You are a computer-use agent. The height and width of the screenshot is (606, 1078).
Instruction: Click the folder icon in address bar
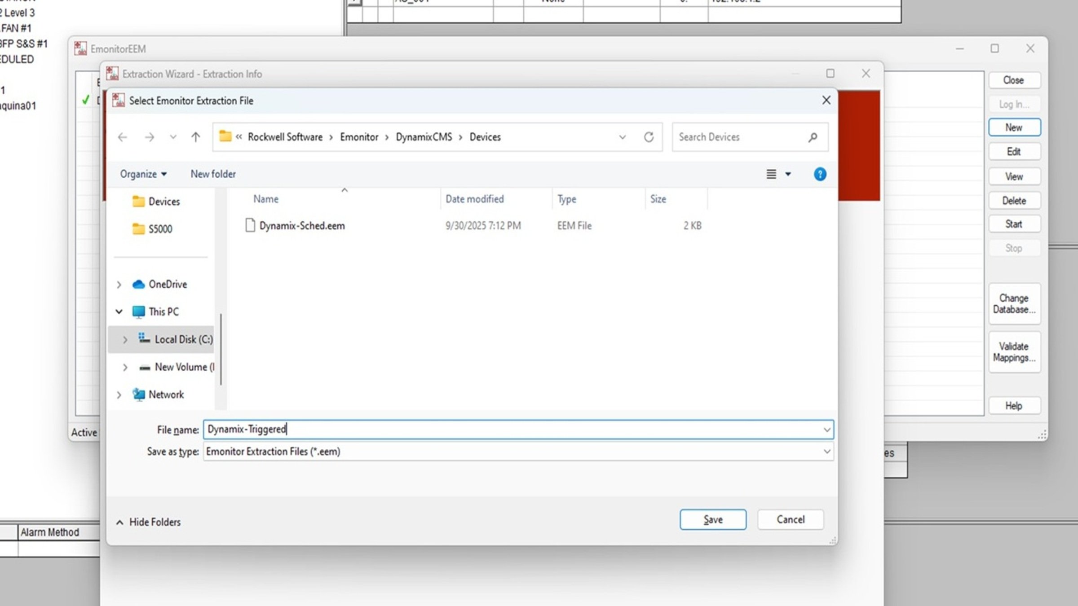click(225, 136)
